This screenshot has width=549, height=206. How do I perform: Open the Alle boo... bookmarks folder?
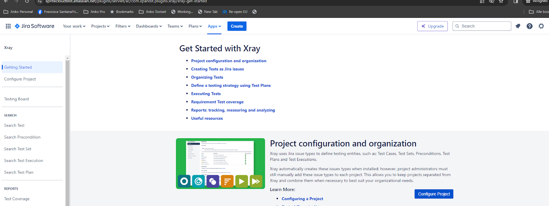[x=539, y=12]
